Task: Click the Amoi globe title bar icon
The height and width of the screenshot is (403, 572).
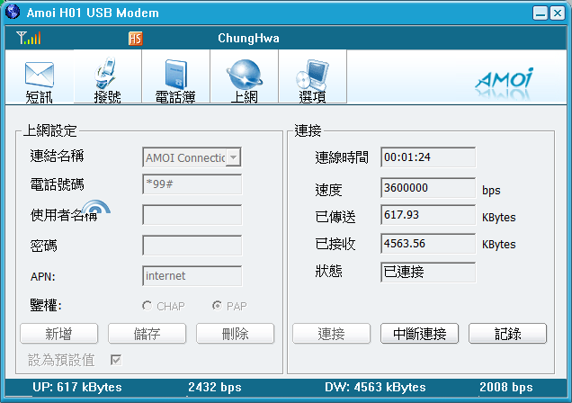Action: pos(13,12)
